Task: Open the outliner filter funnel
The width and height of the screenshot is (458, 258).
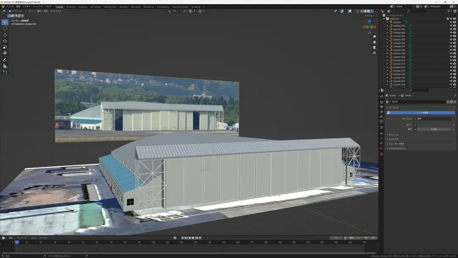Action: click(449, 11)
